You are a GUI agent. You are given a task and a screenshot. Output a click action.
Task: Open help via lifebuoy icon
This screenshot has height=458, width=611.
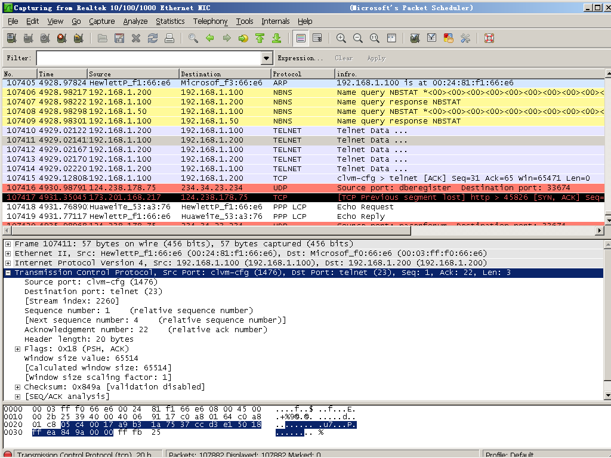[x=489, y=38]
